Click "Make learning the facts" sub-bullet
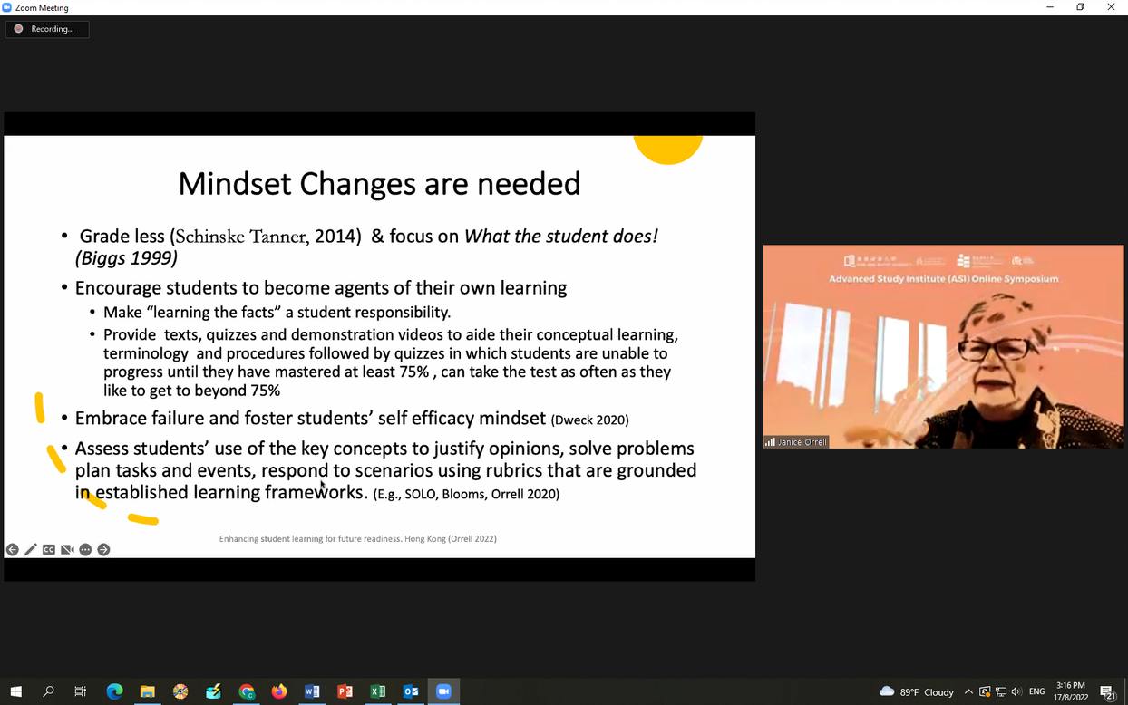This screenshot has width=1128, height=705. tap(277, 313)
